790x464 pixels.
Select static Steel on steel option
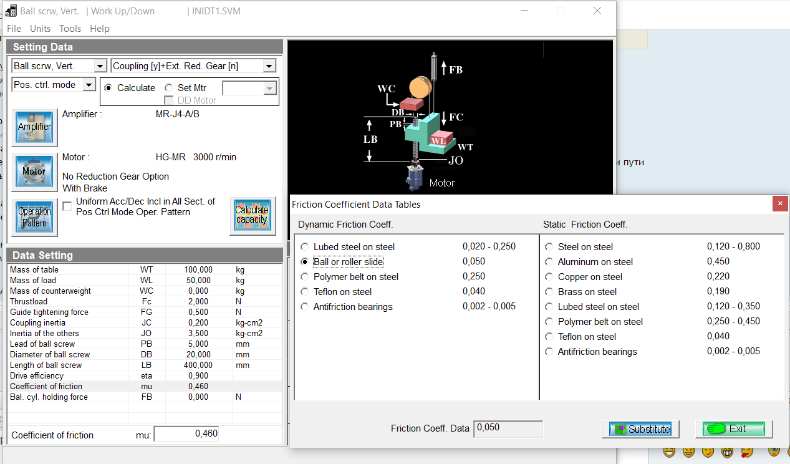549,247
